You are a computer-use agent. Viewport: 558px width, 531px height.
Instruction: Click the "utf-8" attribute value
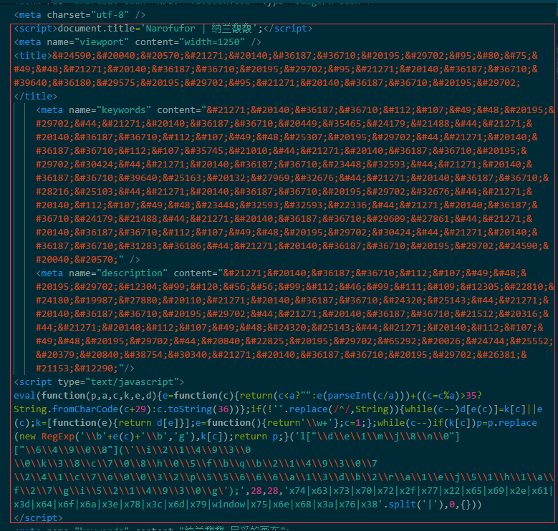tap(110, 15)
